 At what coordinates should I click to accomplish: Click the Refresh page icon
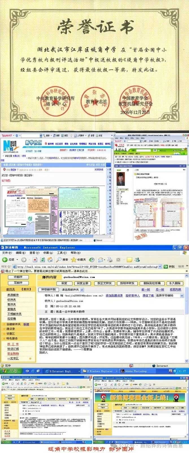pos(43,260)
